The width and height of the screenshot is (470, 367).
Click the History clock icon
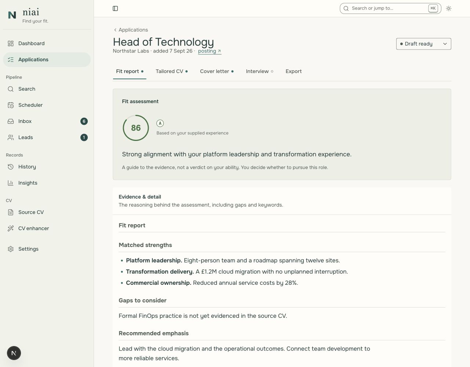coord(11,167)
